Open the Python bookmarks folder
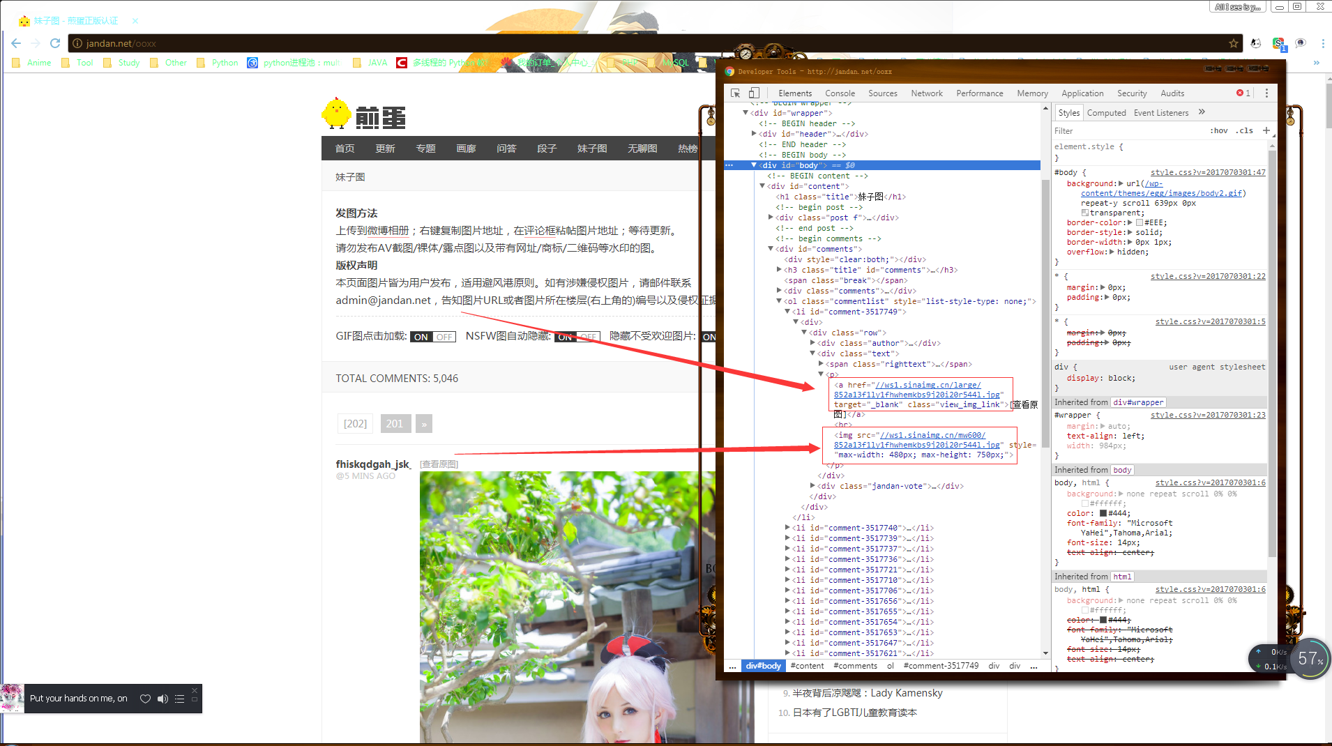The image size is (1332, 746). point(218,63)
